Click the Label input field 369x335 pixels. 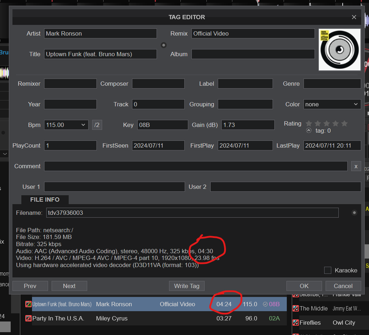(245, 84)
